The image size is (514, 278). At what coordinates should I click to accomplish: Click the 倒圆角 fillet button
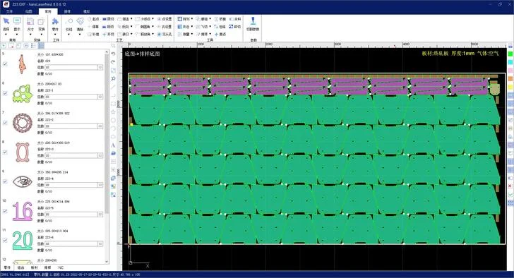pos(143,27)
